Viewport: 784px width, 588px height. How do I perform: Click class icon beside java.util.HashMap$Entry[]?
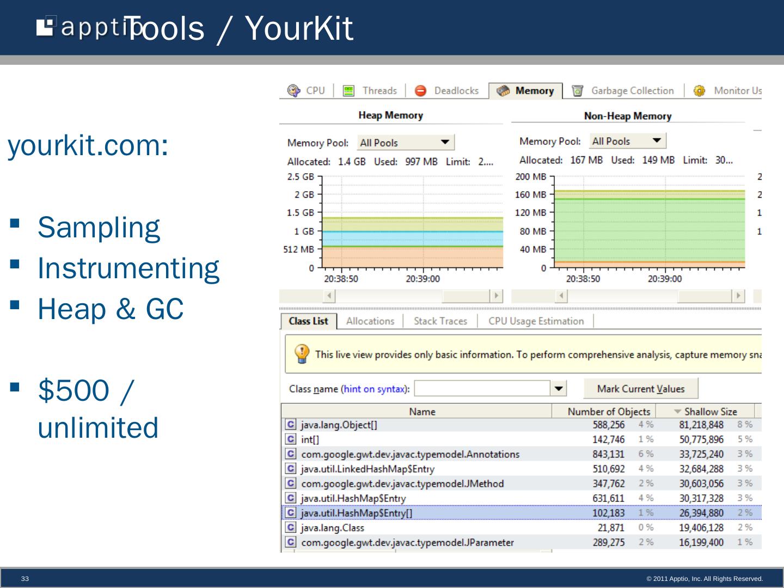click(x=291, y=513)
